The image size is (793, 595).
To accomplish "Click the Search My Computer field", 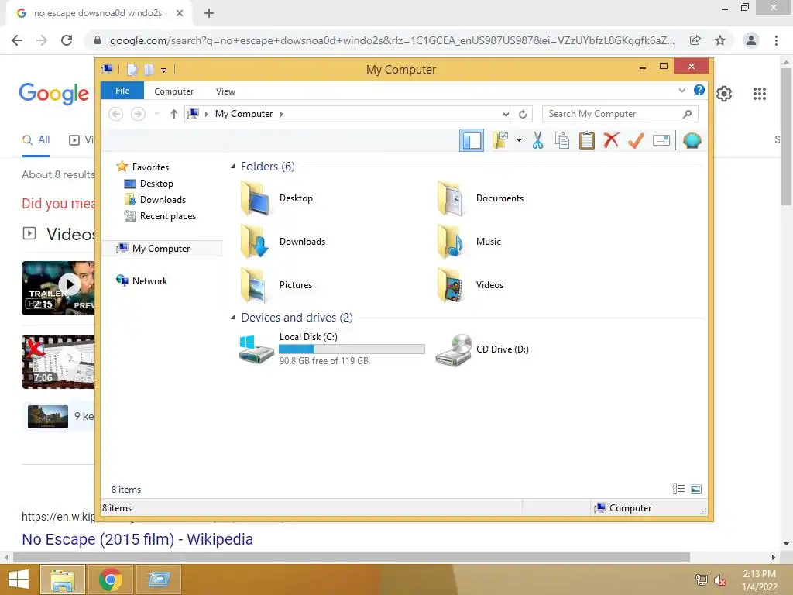I will [620, 114].
